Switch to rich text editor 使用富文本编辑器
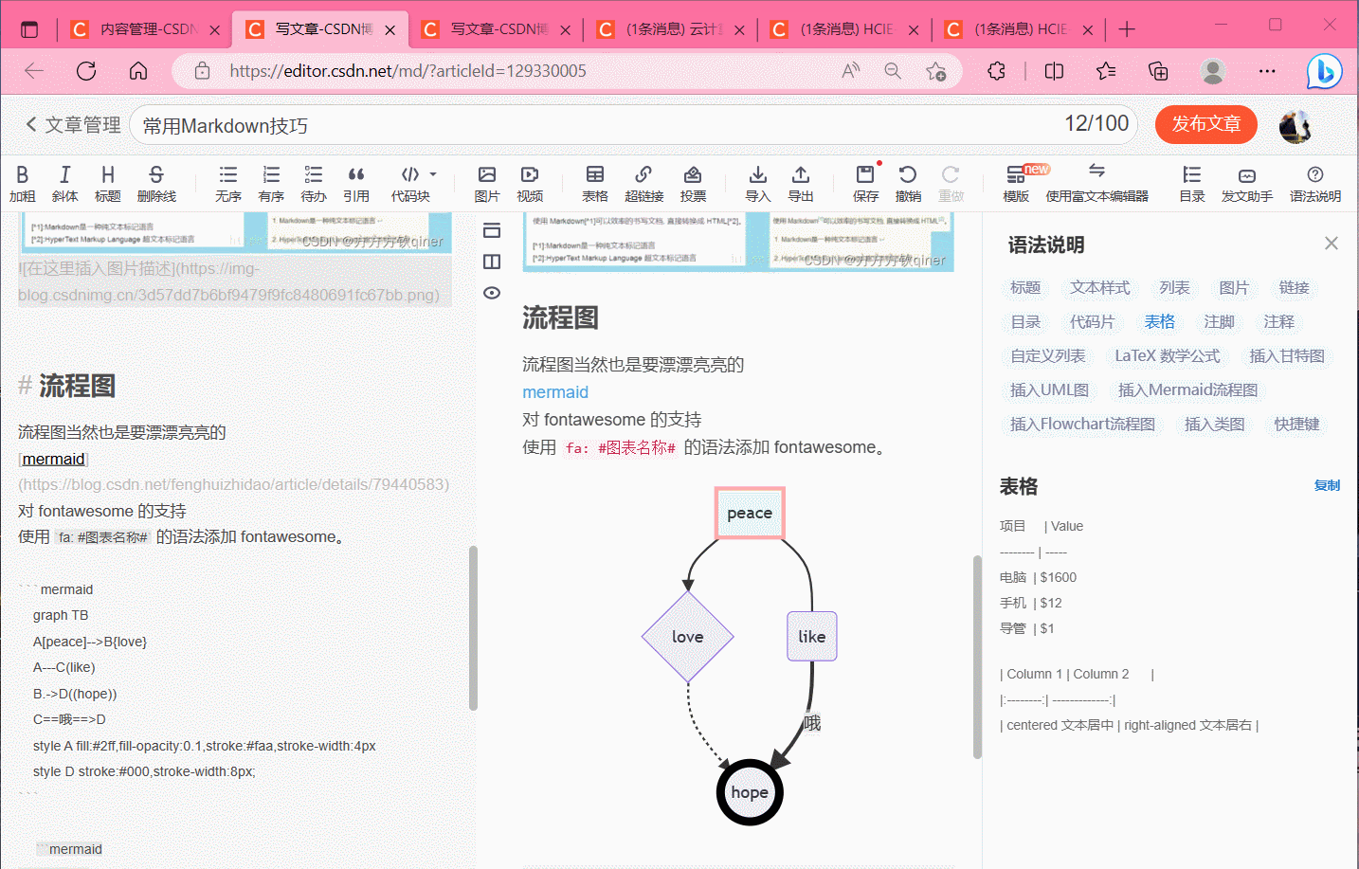1359x869 pixels. coord(1096,184)
